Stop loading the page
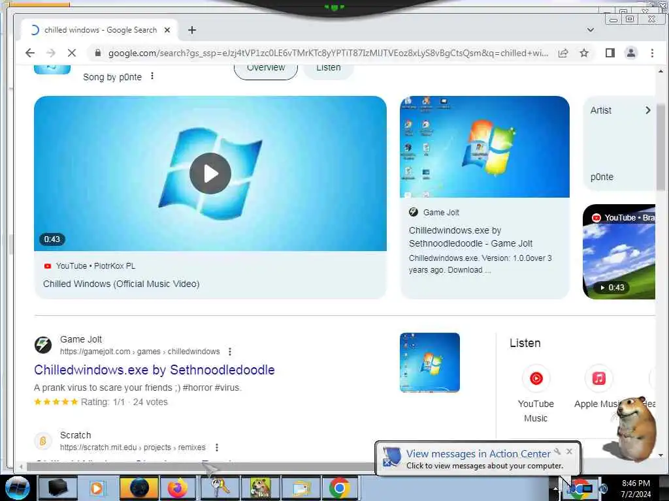Viewport: 669px width, 501px height. point(72,53)
